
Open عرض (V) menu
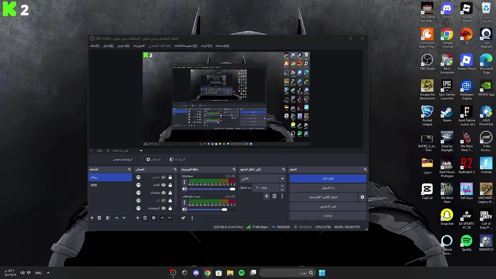tap(123, 46)
